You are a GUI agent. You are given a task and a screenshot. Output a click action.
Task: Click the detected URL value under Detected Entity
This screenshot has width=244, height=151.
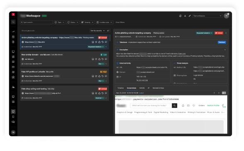[x=152, y=68]
